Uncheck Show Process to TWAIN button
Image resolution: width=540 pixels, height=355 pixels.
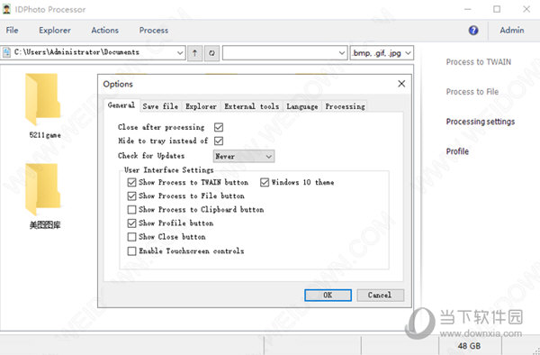131,182
